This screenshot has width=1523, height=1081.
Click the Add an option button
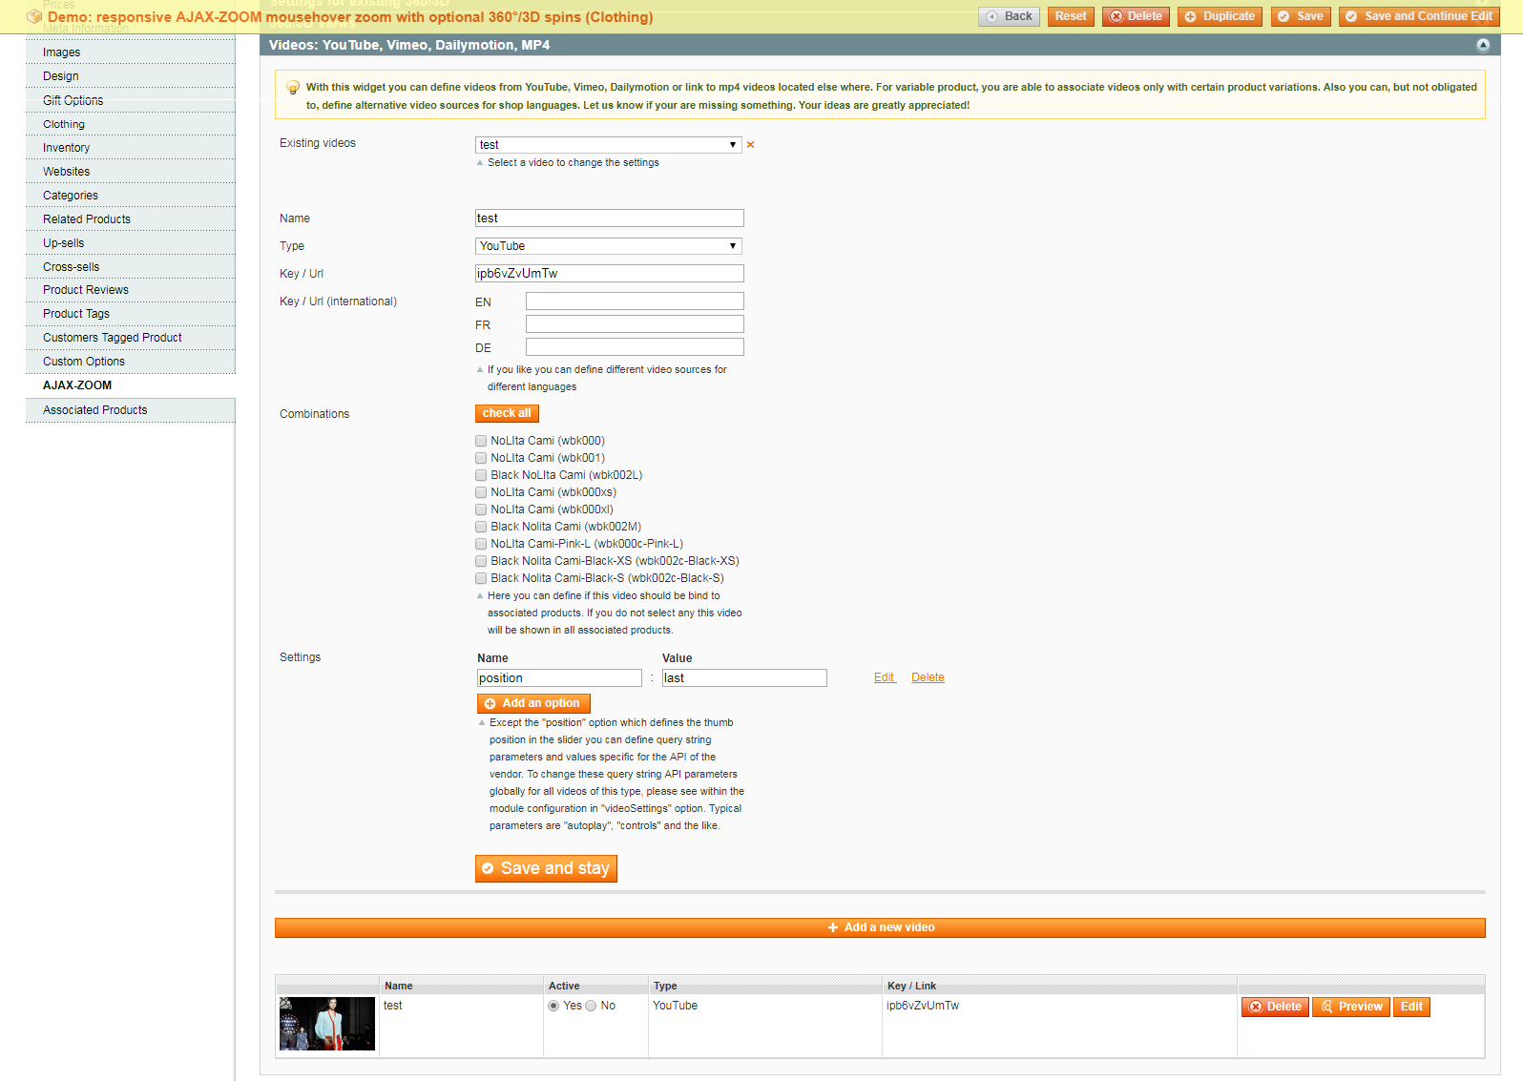533,703
